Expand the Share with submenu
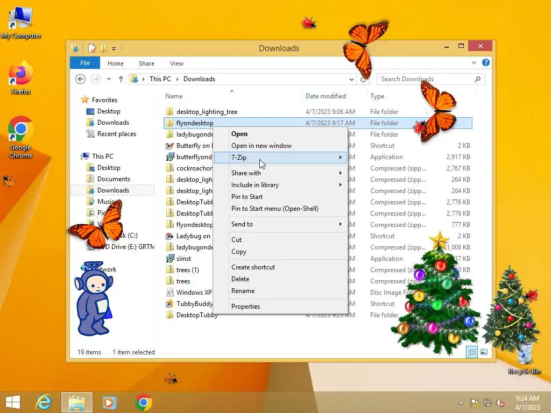 pos(280,173)
